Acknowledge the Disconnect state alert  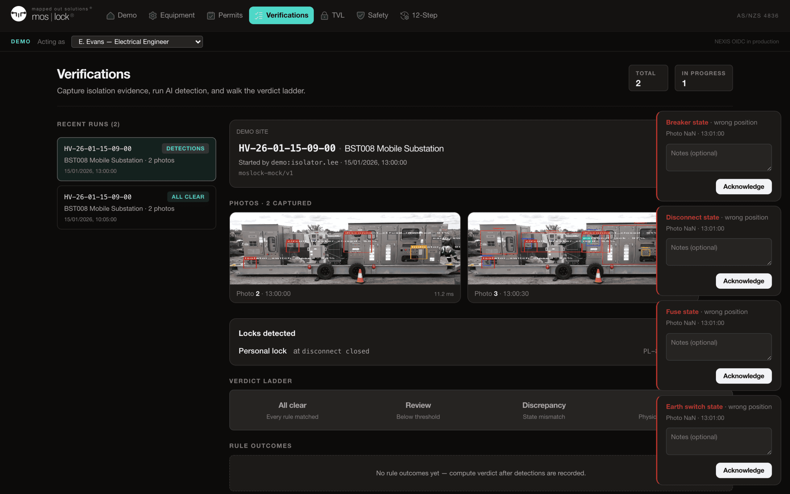744,281
